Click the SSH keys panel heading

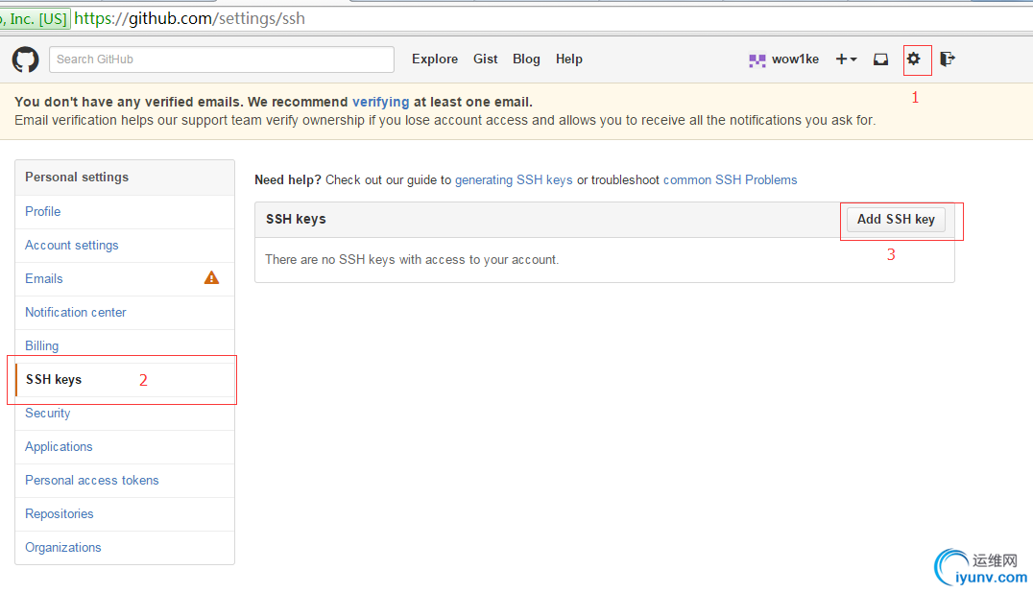[x=296, y=219]
